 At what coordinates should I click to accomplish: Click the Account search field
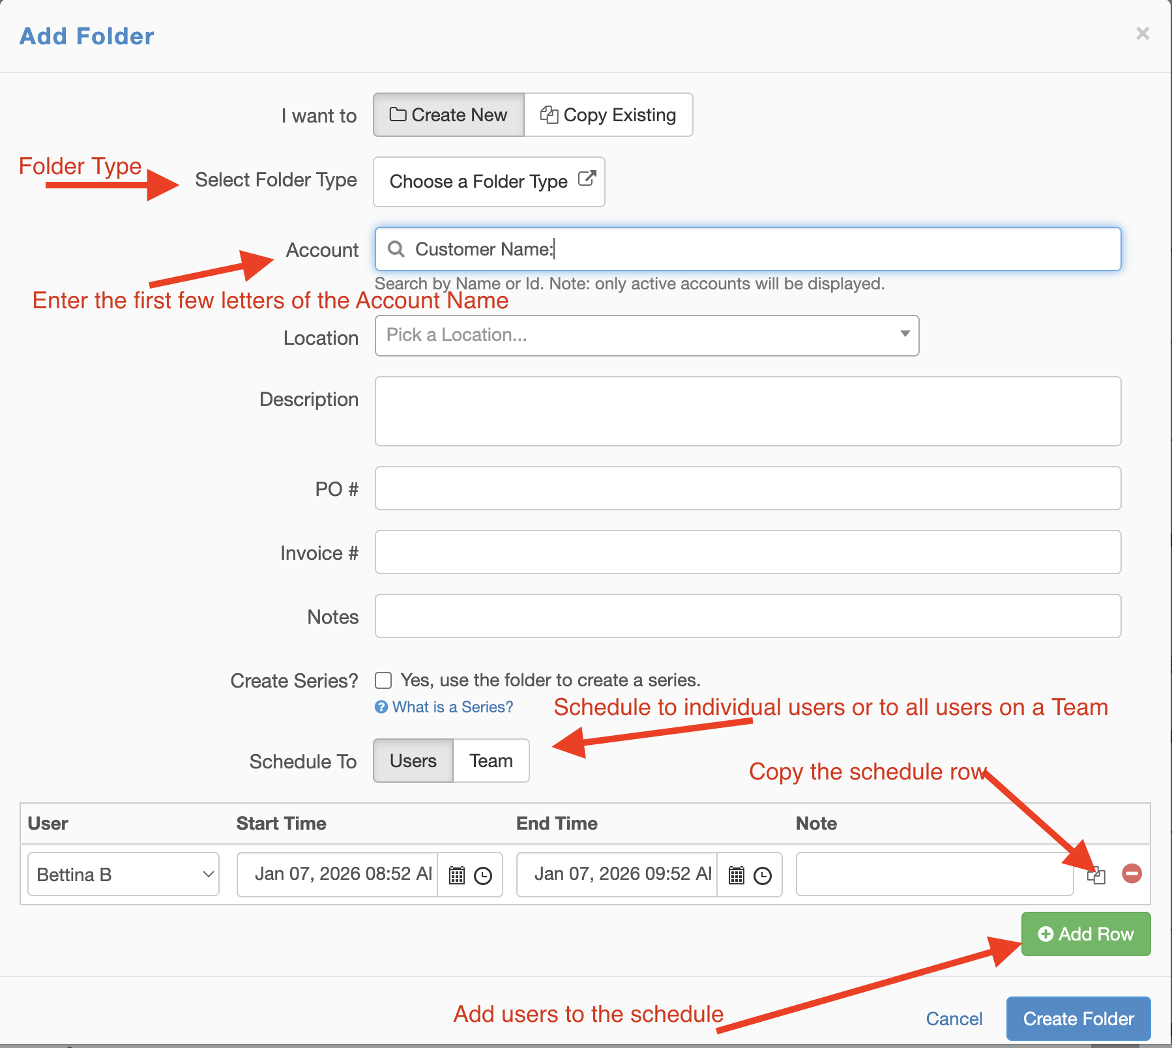748,249
